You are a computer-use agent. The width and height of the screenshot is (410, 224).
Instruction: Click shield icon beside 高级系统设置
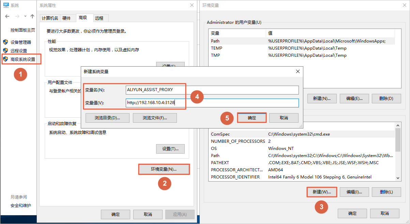5,59
